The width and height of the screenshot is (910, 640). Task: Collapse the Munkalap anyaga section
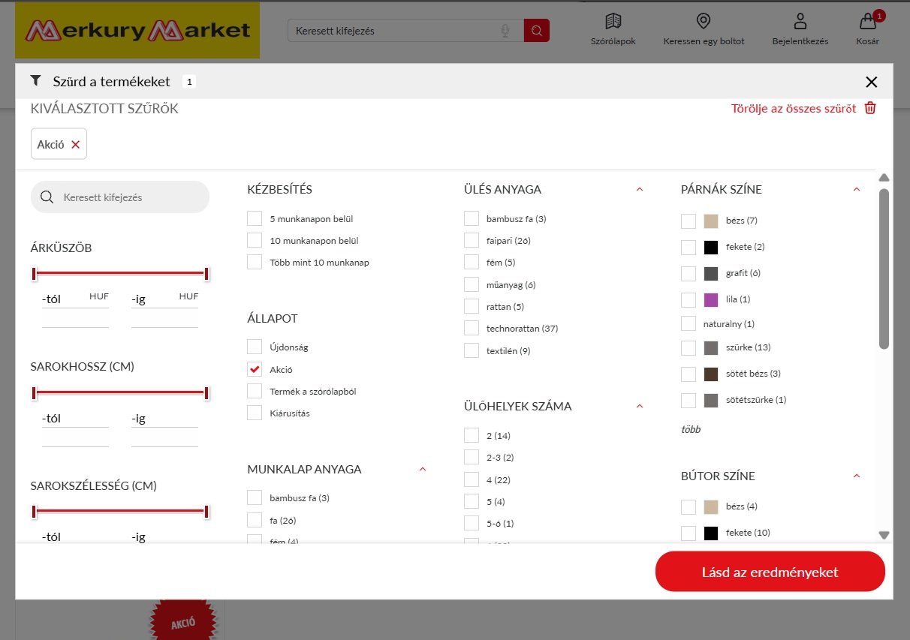(x=423, y=469)
